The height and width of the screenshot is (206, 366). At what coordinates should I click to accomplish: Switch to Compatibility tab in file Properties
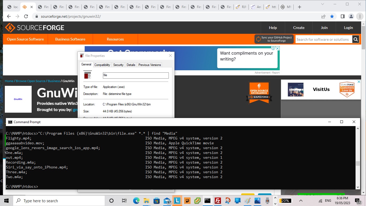point(102,65)
